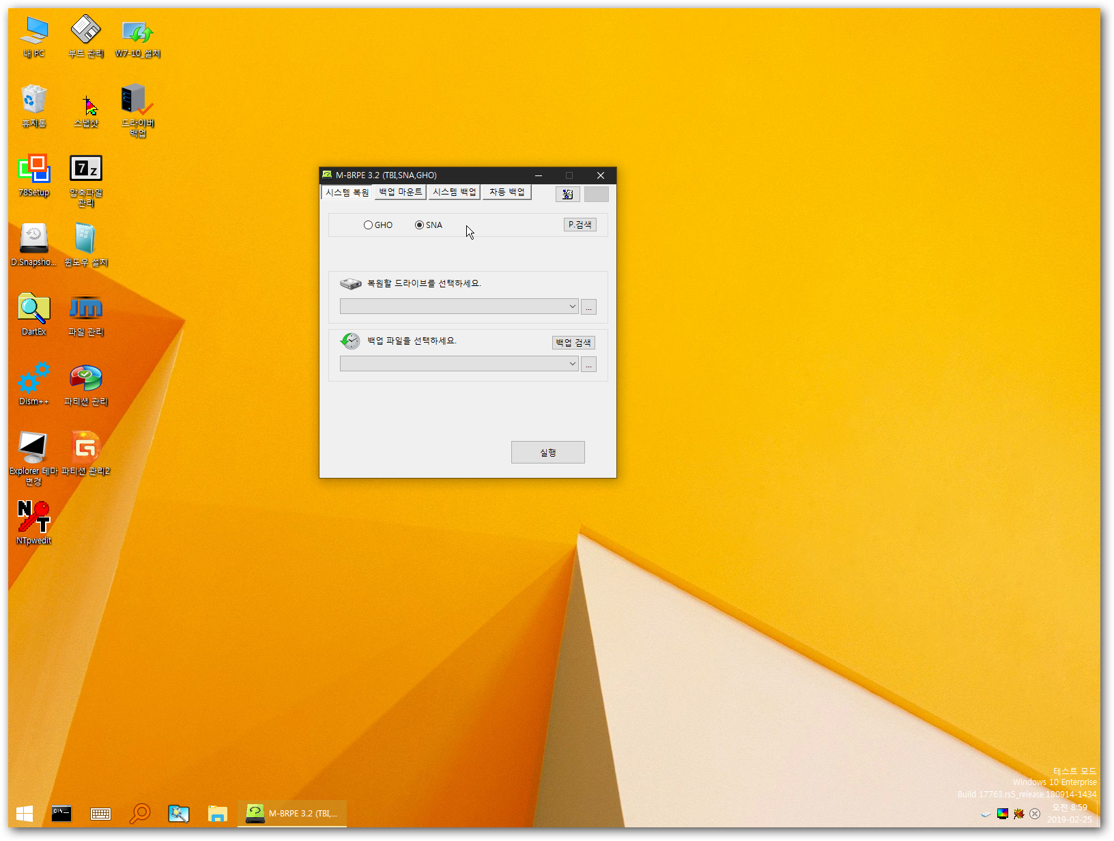The height and width of the screenshot is (841, 1114).
Task: Click the M-BRPE 3.2 taskbar button
Action: (292, 813)
